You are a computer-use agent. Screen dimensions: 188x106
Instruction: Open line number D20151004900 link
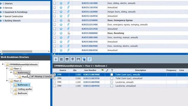[x=91, y=82]
